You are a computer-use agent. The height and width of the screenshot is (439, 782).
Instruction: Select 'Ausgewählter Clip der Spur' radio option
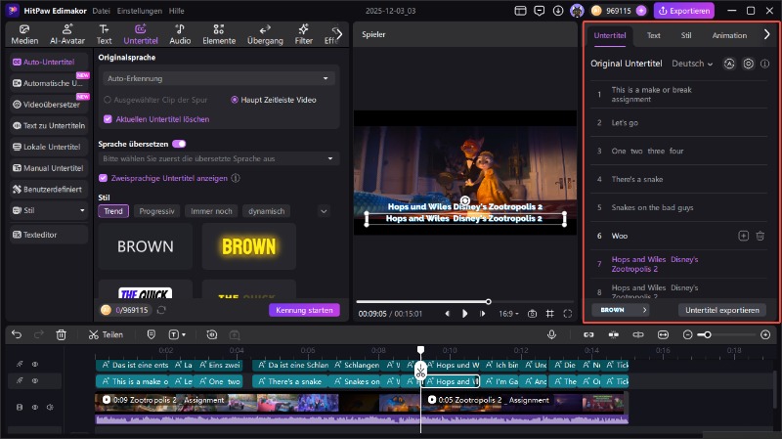108,100
